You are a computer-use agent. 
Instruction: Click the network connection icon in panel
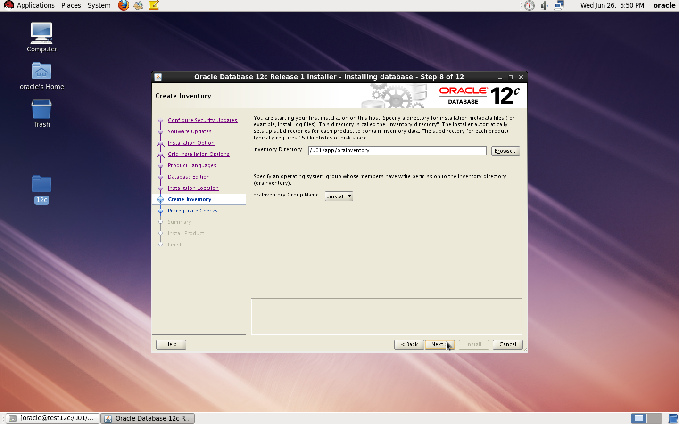pyautogui.click(x=559, y=6)
